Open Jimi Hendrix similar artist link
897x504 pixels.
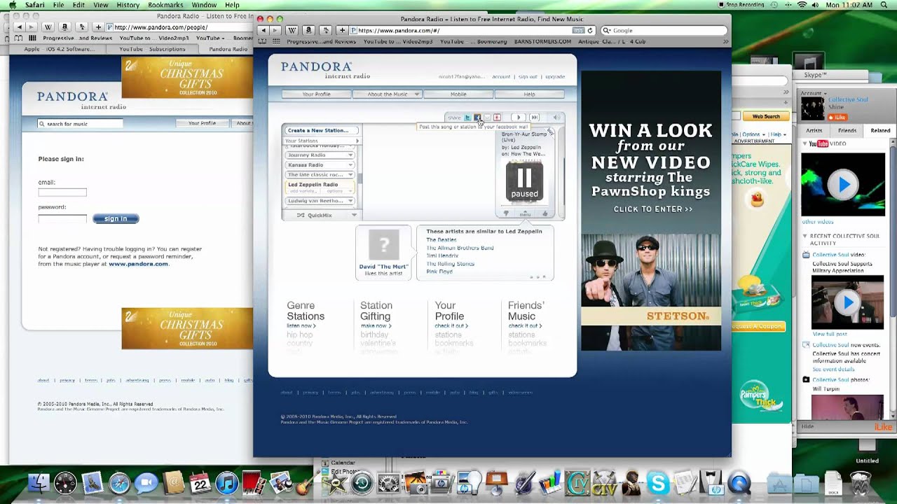pos(442,255)
